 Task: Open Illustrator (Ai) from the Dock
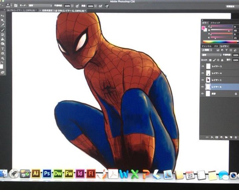[x=36, y=174]
